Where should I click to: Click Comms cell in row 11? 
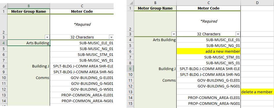(155, 80)
